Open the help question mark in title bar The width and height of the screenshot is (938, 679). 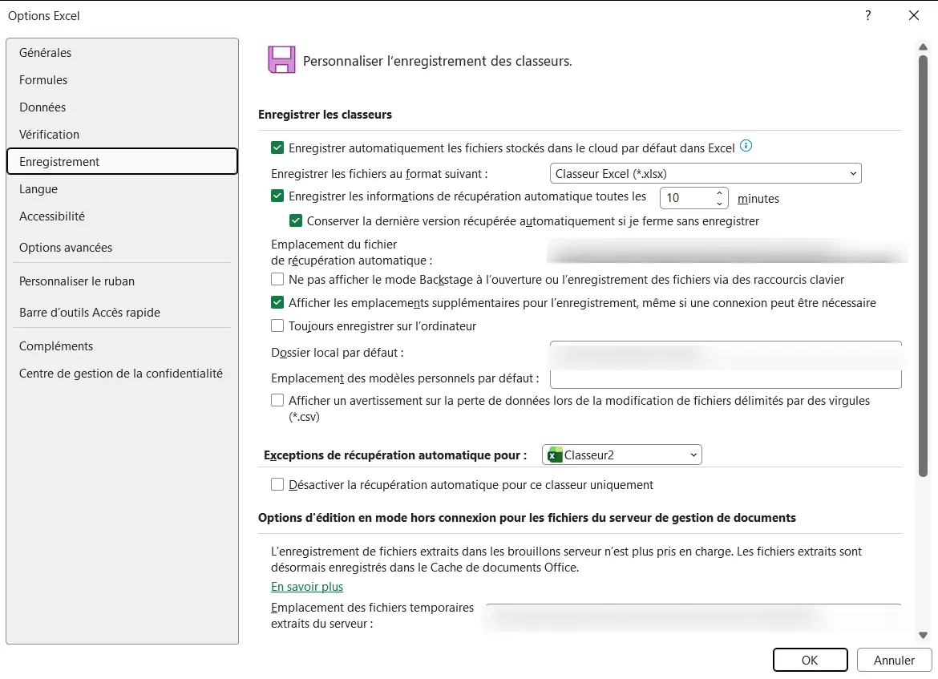coord(868,15)
